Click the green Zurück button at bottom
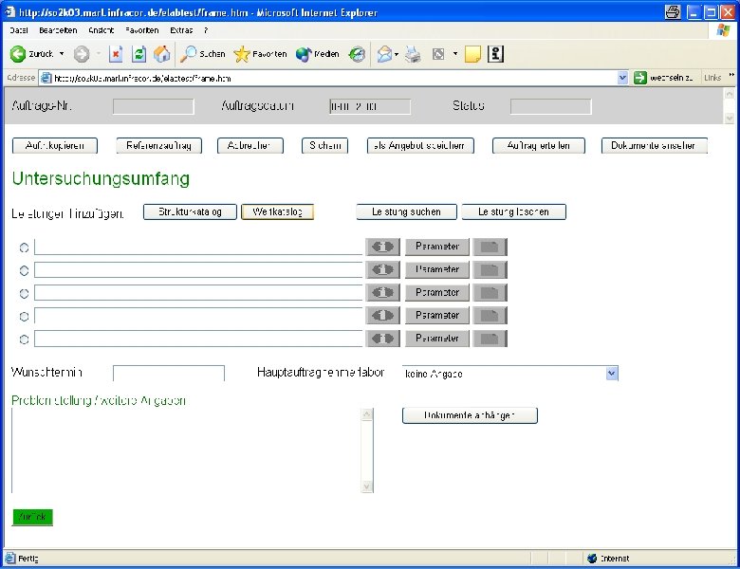Screen dimensions: 740x569 point(32,517)
